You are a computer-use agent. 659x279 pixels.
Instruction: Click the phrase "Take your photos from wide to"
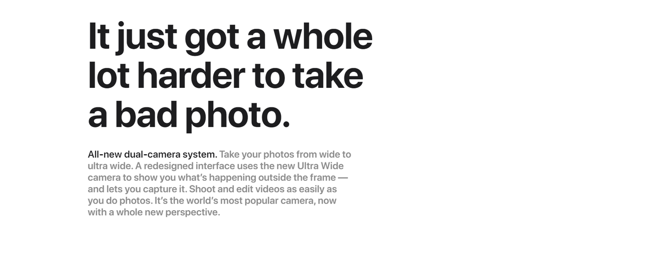click(285, 154)
